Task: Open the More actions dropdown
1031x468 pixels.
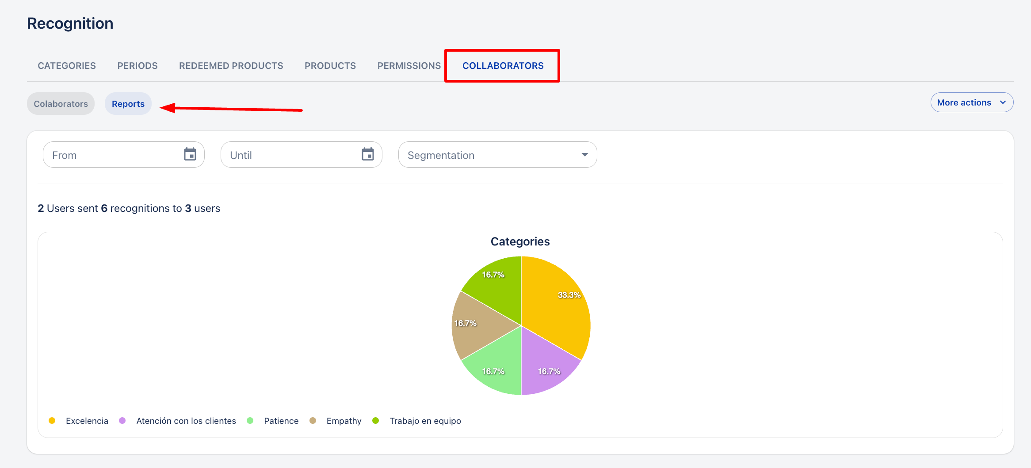Action: [964, 102]
